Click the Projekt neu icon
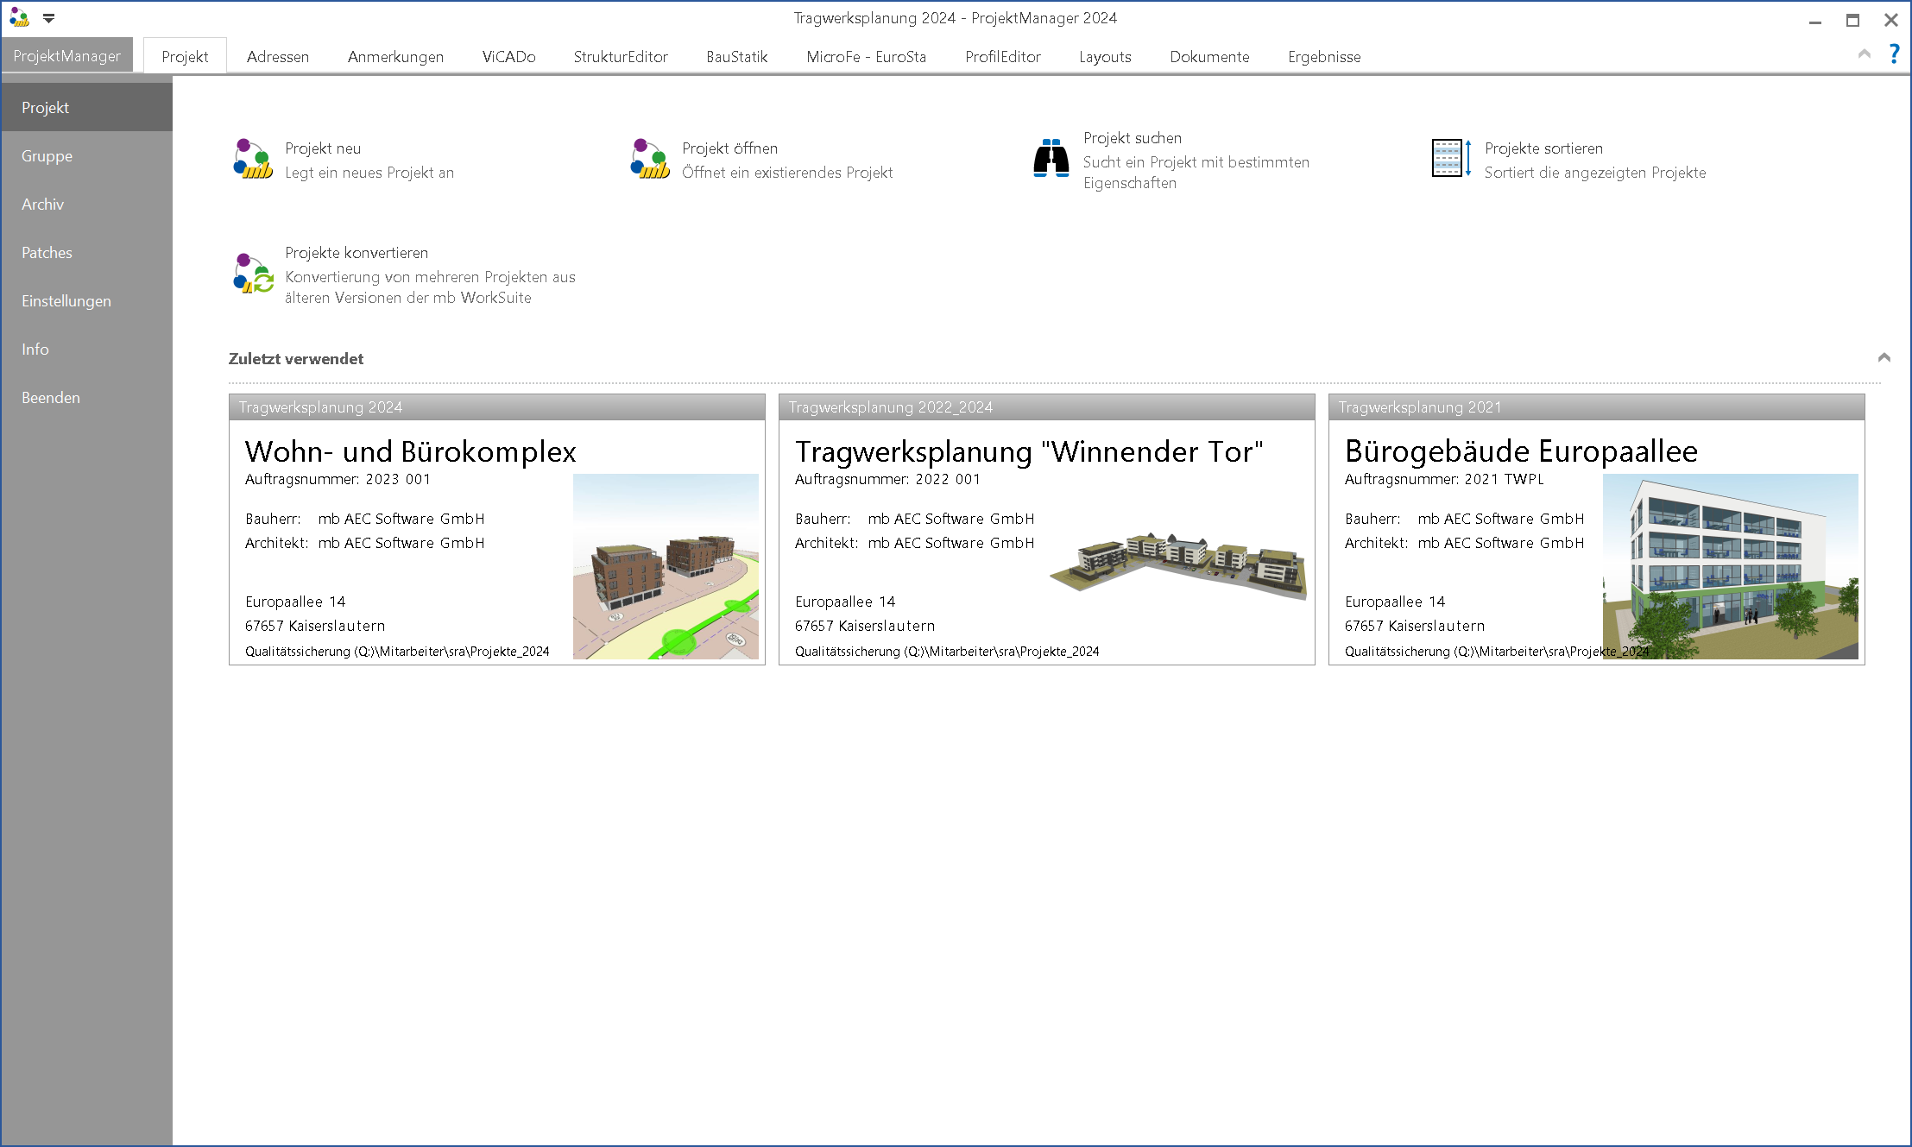The height and width of the screenshot is (1147, 1912). 252,159
